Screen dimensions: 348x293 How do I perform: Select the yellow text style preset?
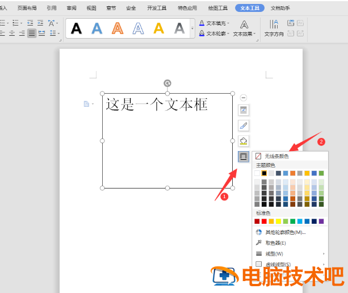[159, 28]
